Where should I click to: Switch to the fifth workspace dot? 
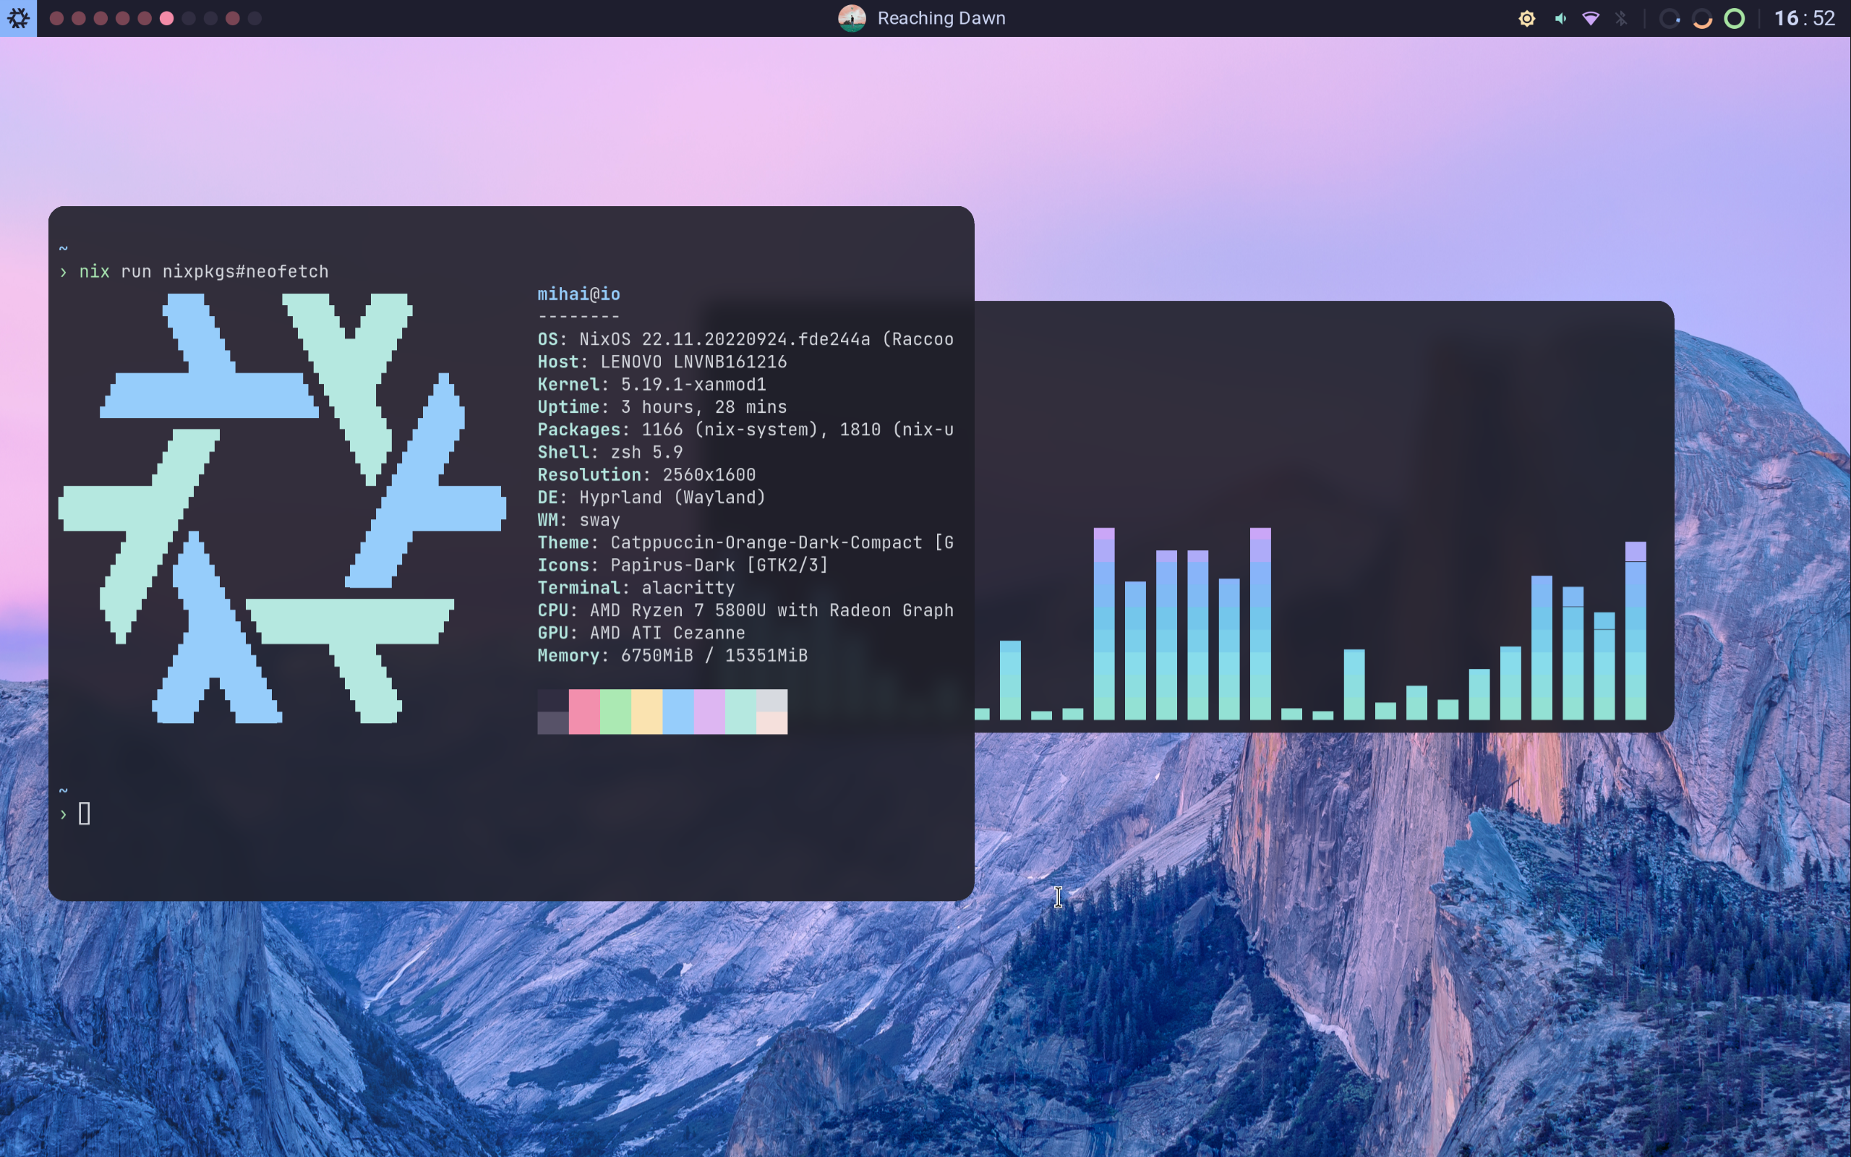coord(145,18)
